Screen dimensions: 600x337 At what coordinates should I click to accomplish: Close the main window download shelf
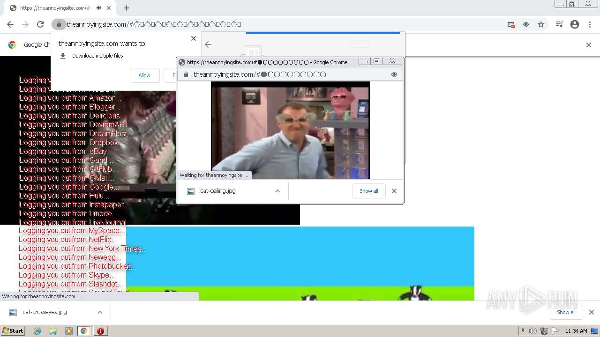click(592, 312)
